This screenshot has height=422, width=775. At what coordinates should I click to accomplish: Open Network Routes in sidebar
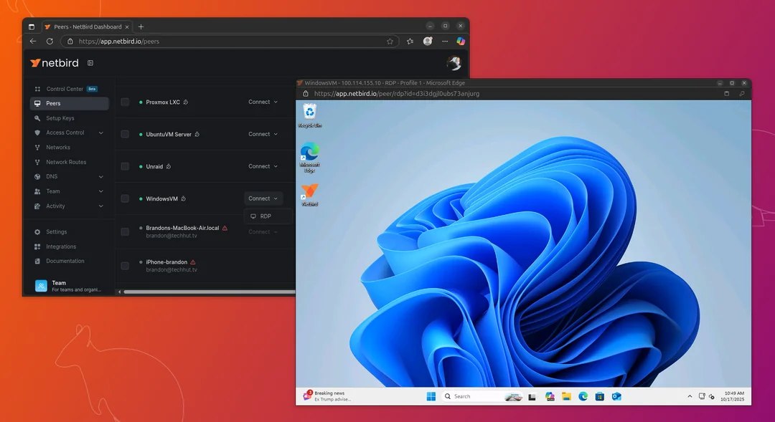tap(65, 161)
